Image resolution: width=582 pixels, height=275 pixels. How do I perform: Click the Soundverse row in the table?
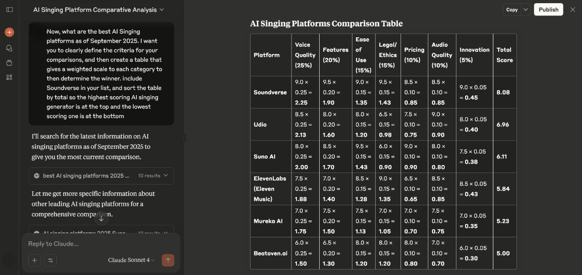pyautogui.click(x=383, y=92)
